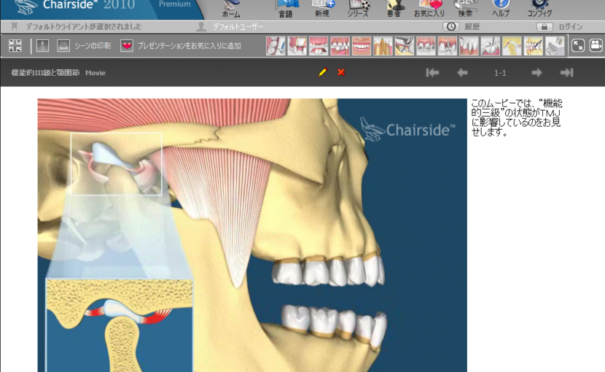Click the video camera movie mode icon
This screenshot has height=372, width=605.
pos(596,45)
